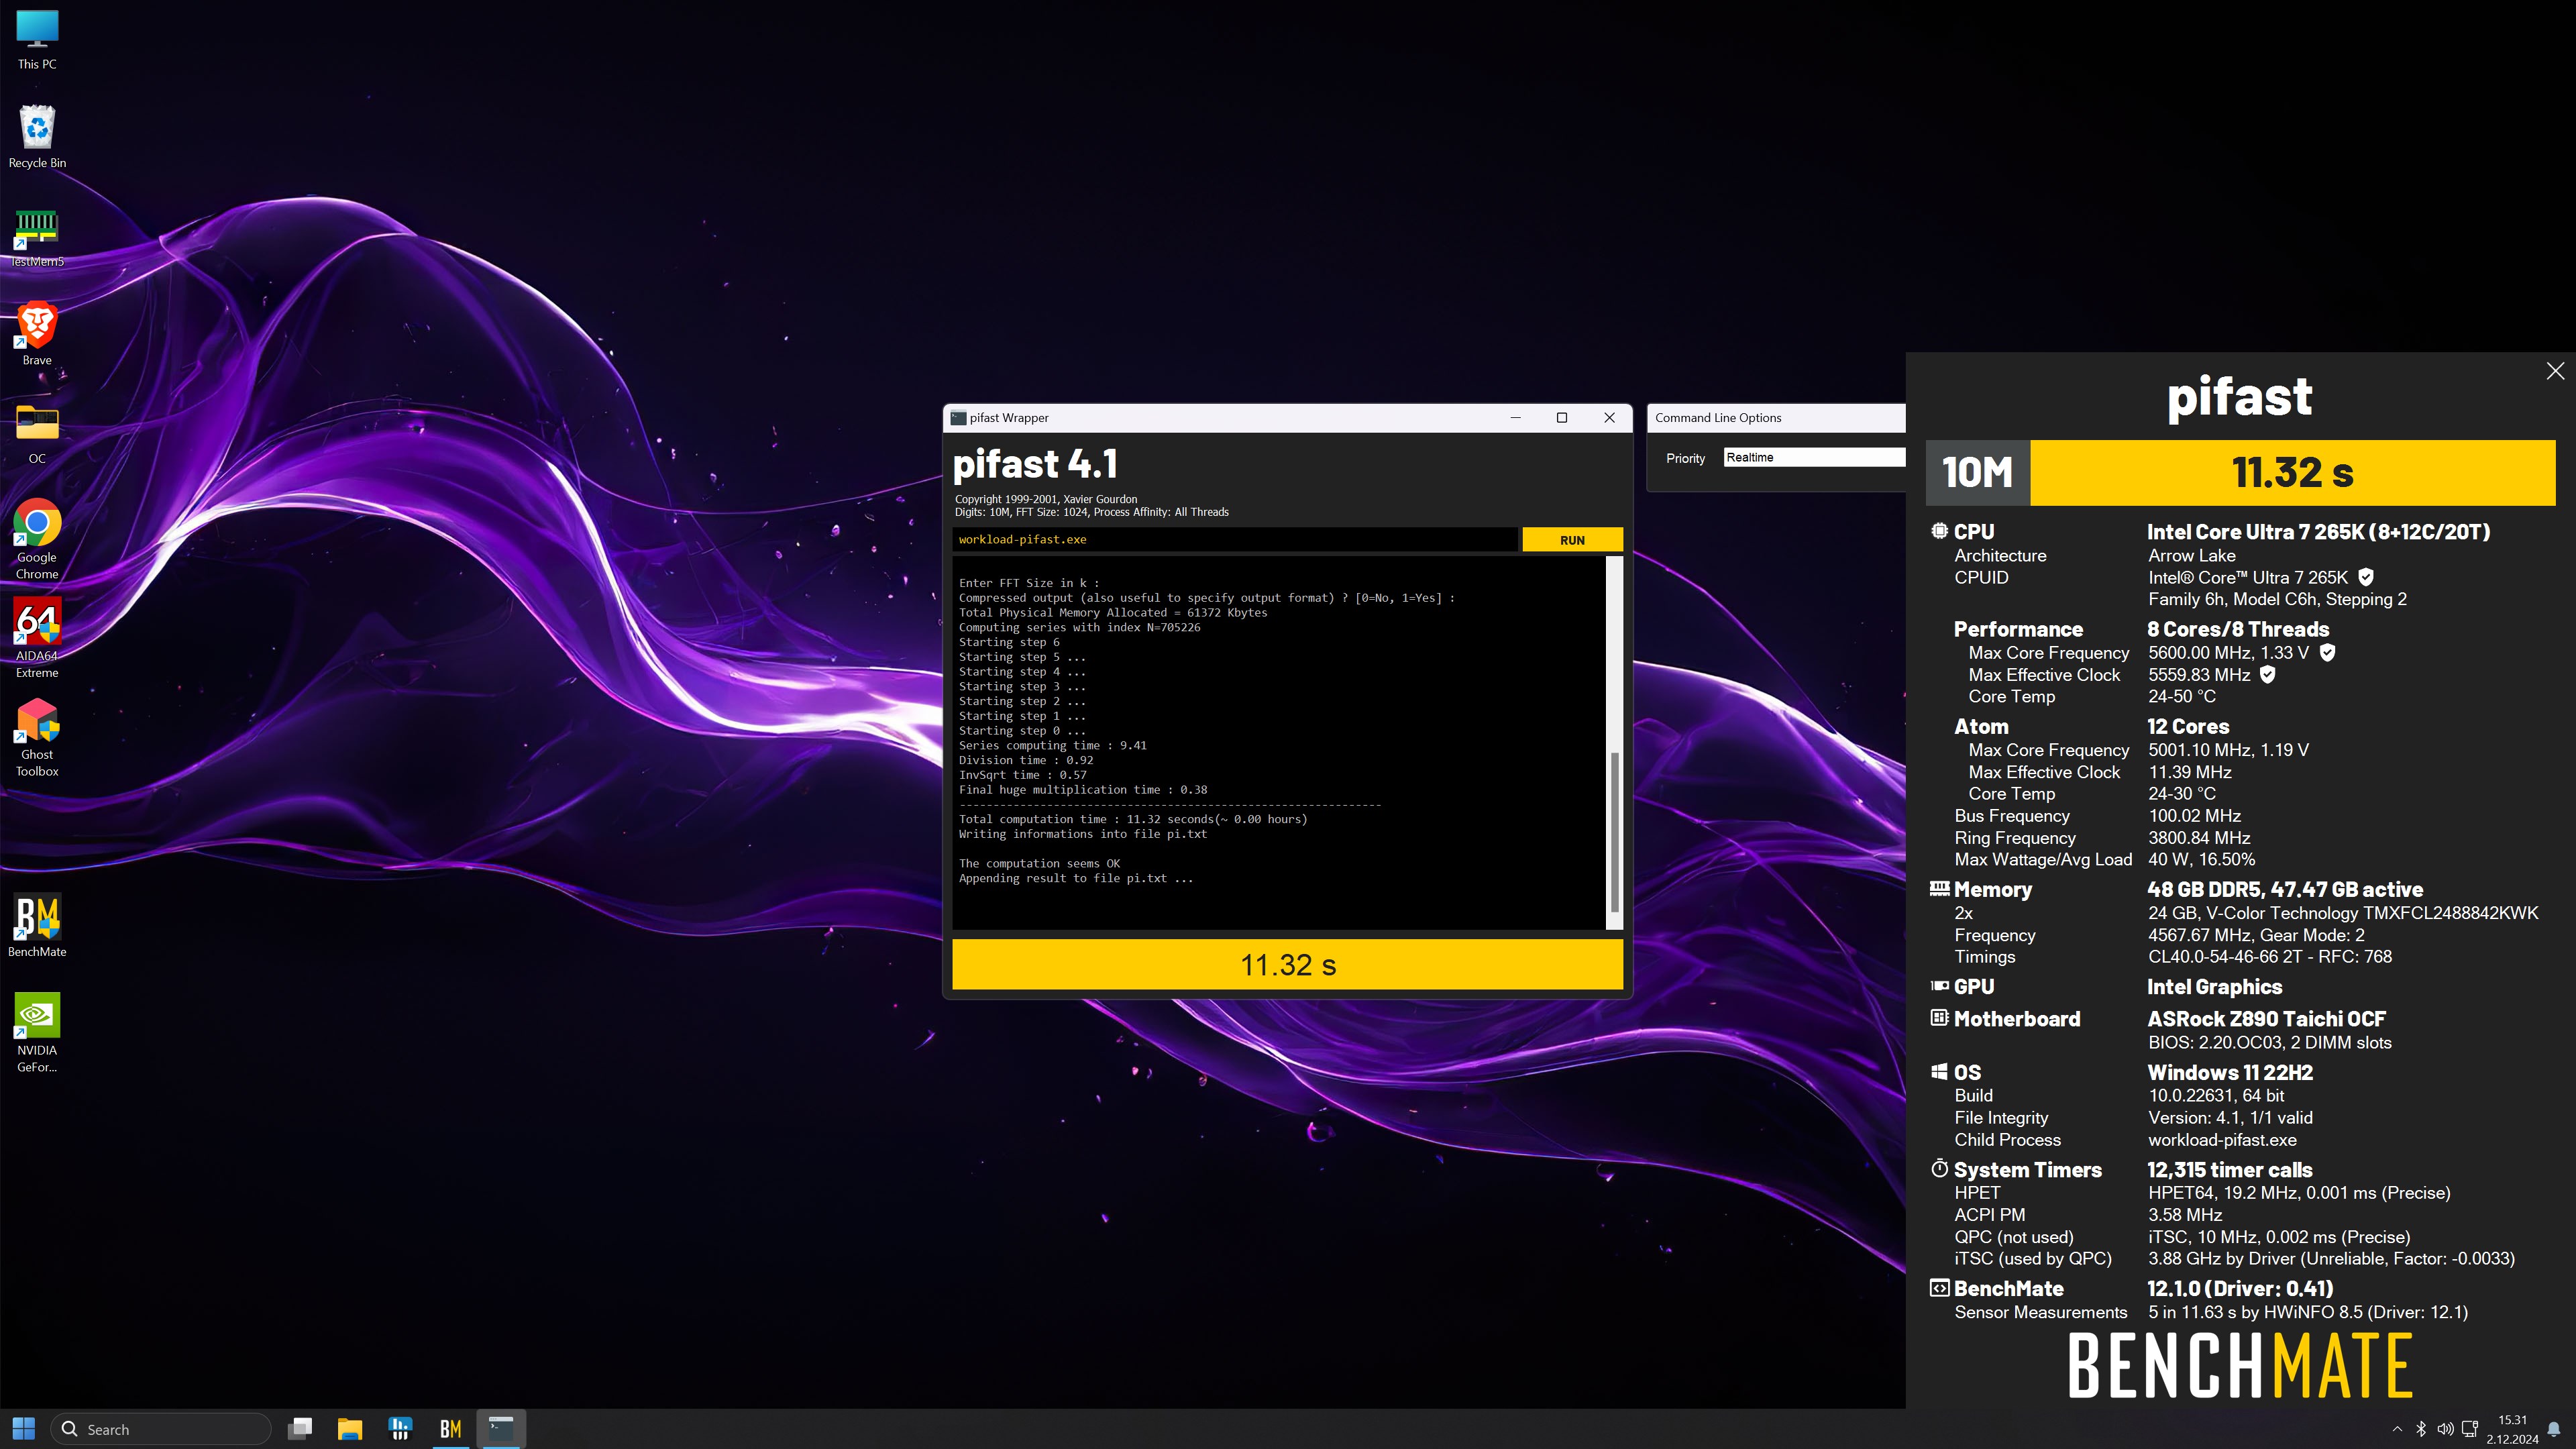Open the OC folder on desktop
The image size is (2576, 1449).
point(37,433)
